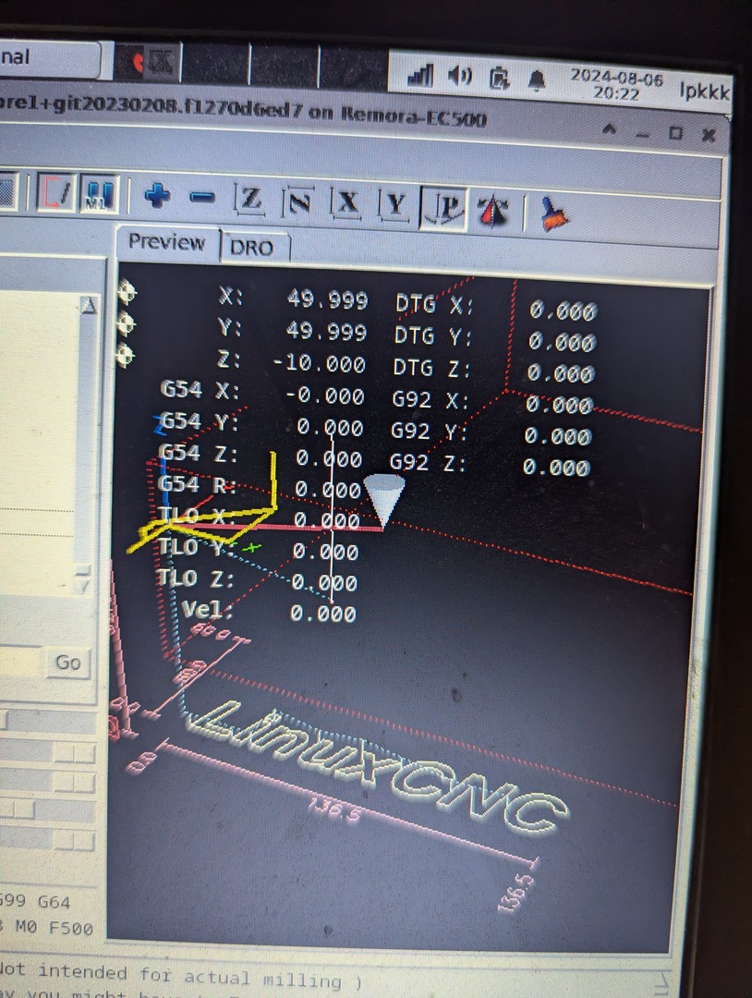Switch to the front Y view
Screen dimensions: 752x998
(395, 205)
